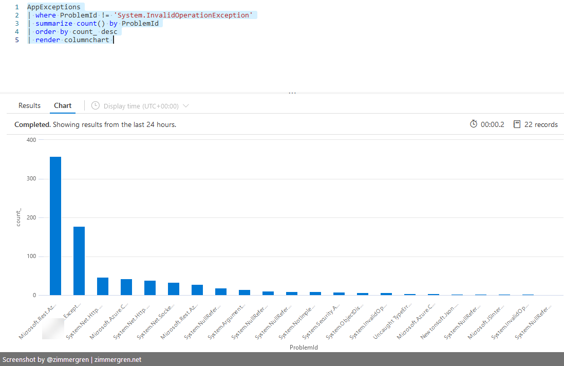Image resolution: width=564 pixels, height=366 pixels.
Task: Open the Display time (UTC+00:00) selector text
Action: click(x=141, y=106)
